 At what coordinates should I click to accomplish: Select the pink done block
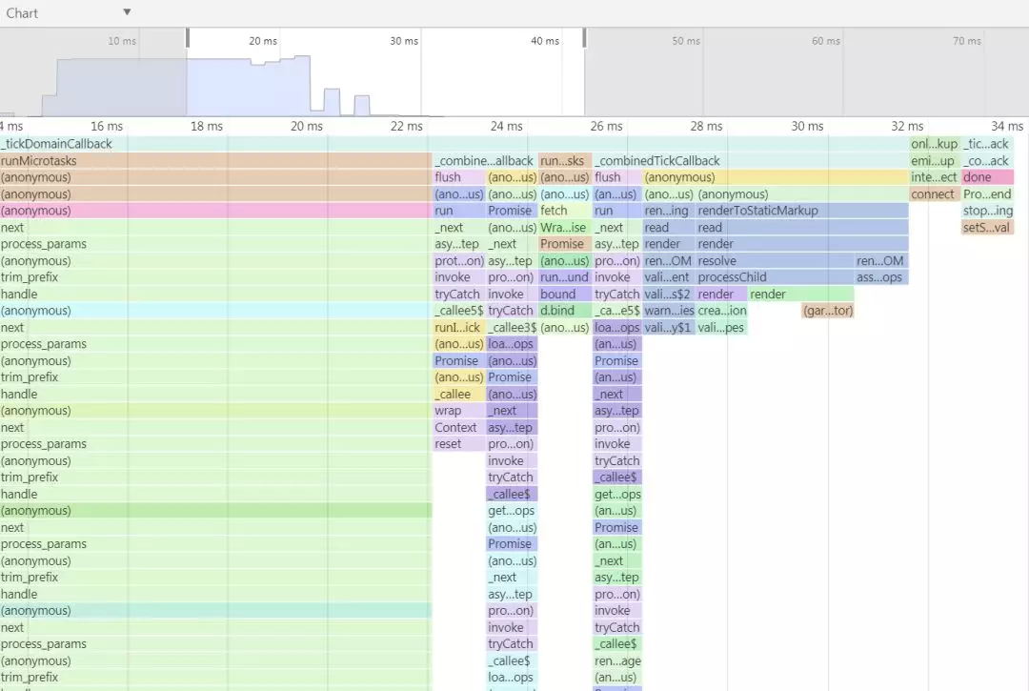point(987,177)
